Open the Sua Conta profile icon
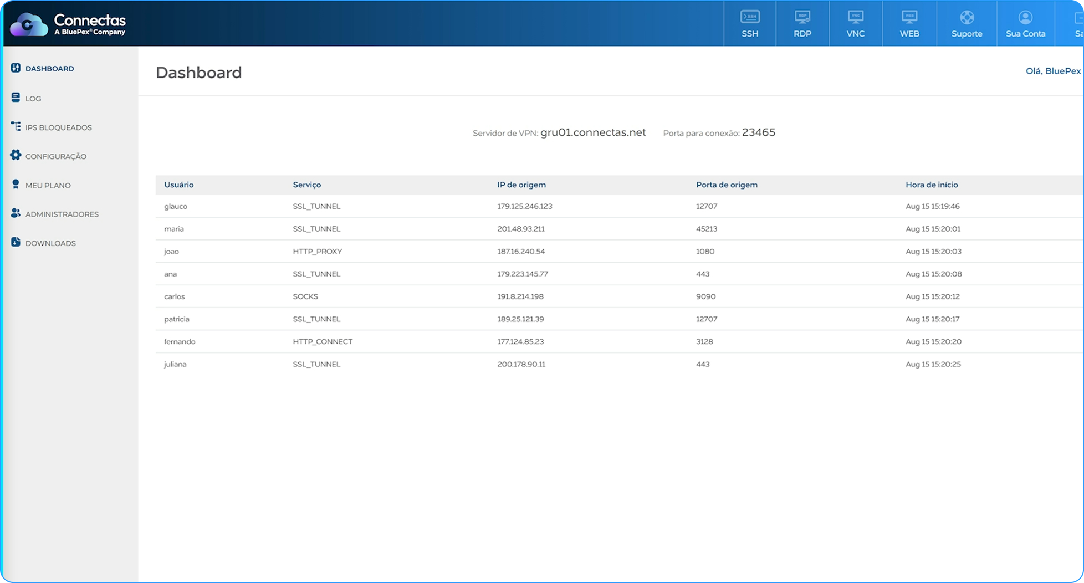 (x=1025, y=17)
